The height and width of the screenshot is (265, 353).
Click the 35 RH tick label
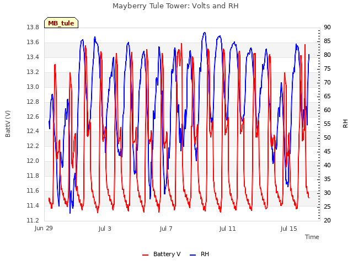click(327, 179)
